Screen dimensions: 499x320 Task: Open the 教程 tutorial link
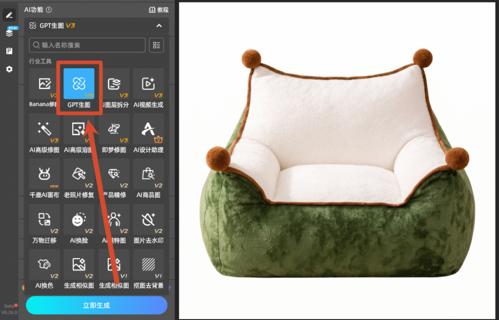(158, 10)
